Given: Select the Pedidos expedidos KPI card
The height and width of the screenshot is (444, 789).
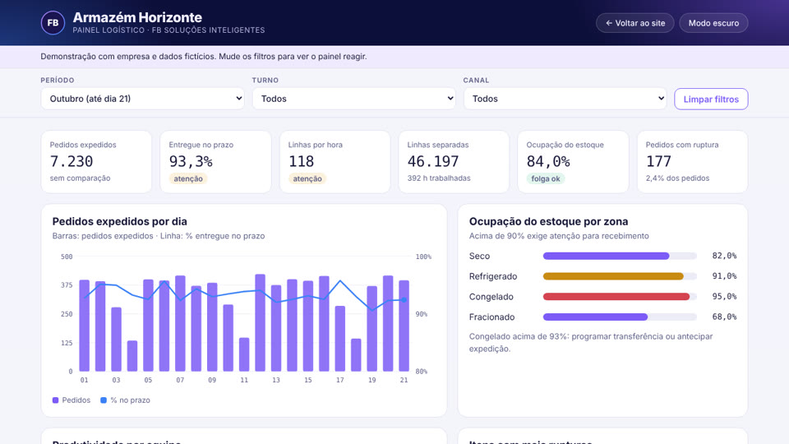Looking at the screenshot, I should coord(96,162).
